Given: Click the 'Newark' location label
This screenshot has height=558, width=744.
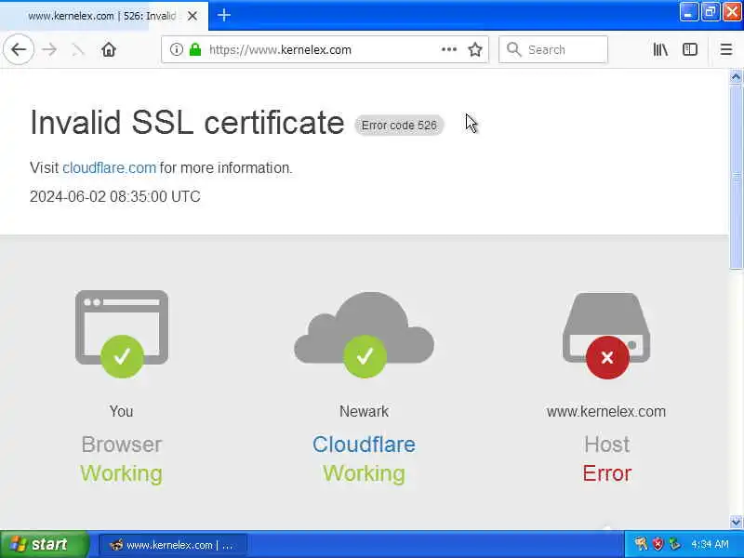Looking at the screenshot, I should pyautogui.click(x=364, y=411).
